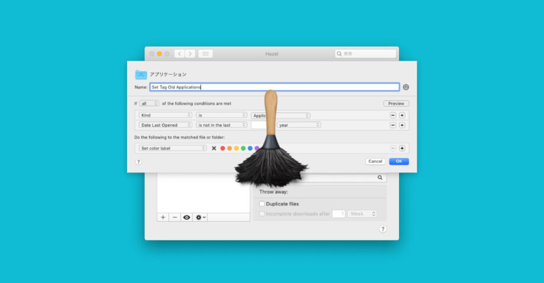
Task: Click the show all grid icon
Action: (205, 54)
